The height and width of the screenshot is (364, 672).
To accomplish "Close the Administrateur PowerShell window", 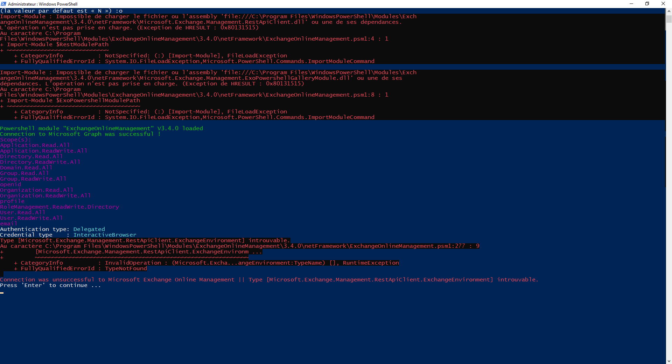I will click(x=663, y=4).
